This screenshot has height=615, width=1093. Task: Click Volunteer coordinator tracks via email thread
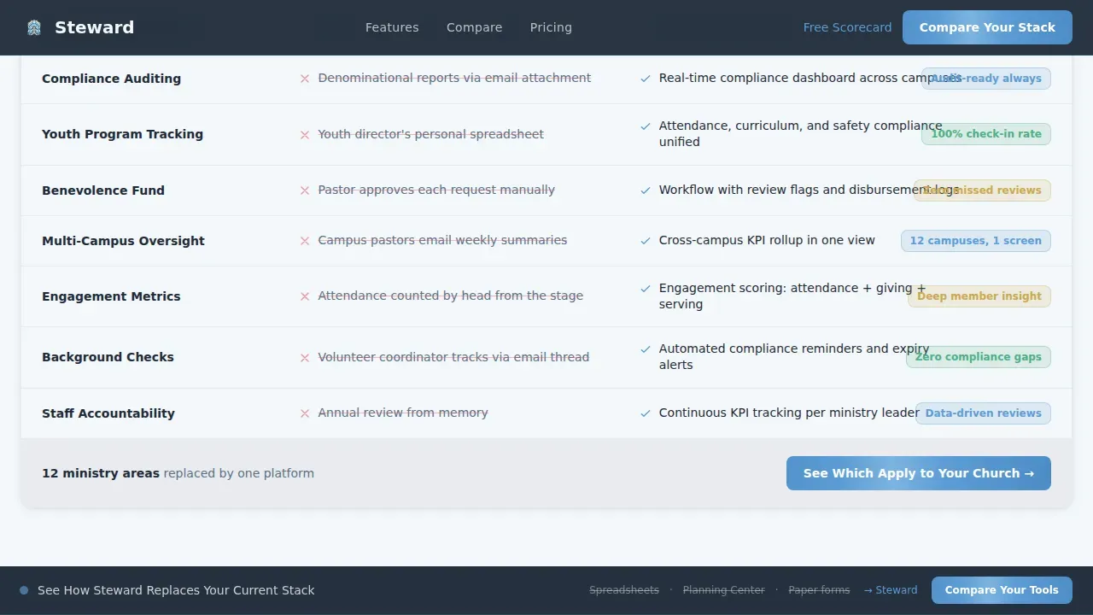pyautogui.click(x=453, y=357)
